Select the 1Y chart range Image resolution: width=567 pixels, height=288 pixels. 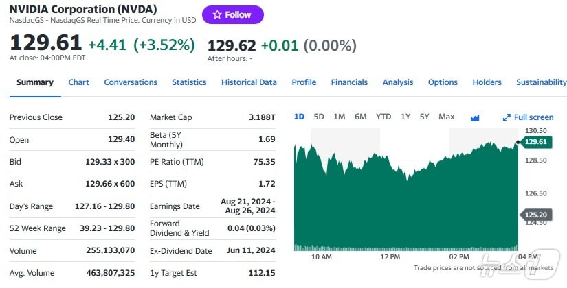point(405,117)
